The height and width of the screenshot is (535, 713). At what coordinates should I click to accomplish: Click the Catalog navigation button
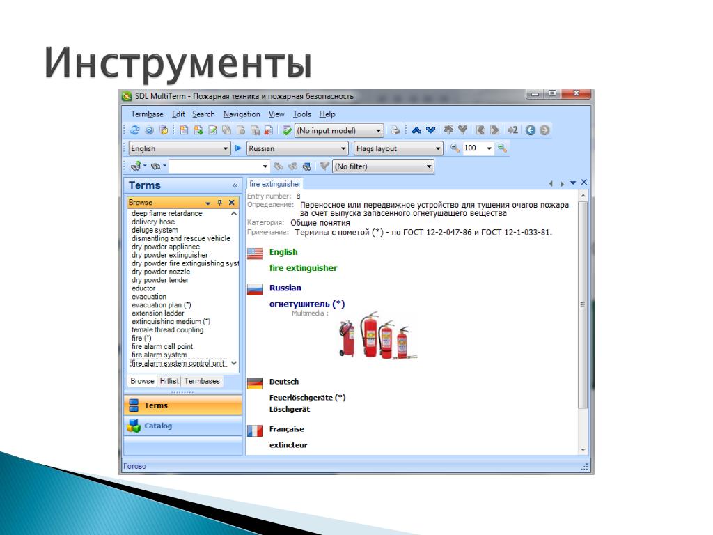click(x=183, y=426)
